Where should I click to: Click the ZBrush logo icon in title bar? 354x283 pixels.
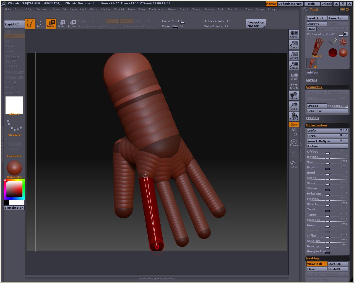(4, 3)
